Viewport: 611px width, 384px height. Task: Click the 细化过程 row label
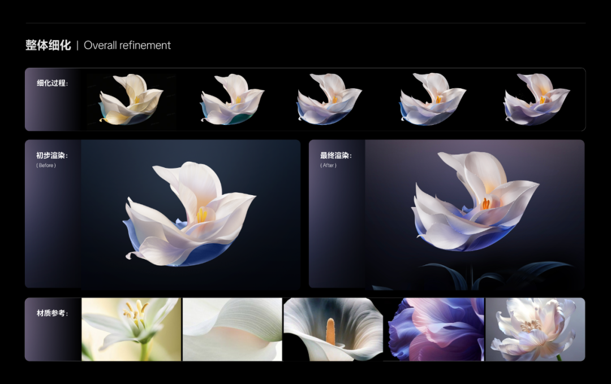tap(53, 83)
